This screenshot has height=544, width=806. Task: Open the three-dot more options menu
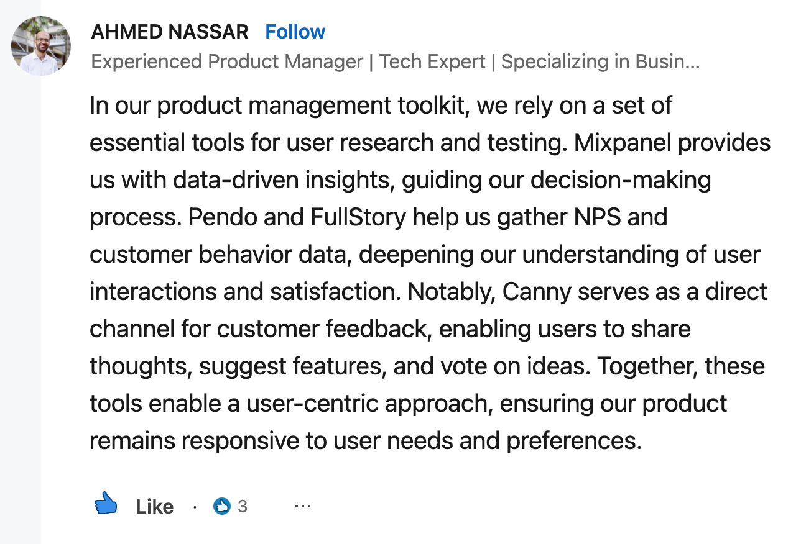pyautogui.click(x=303, y=506)
